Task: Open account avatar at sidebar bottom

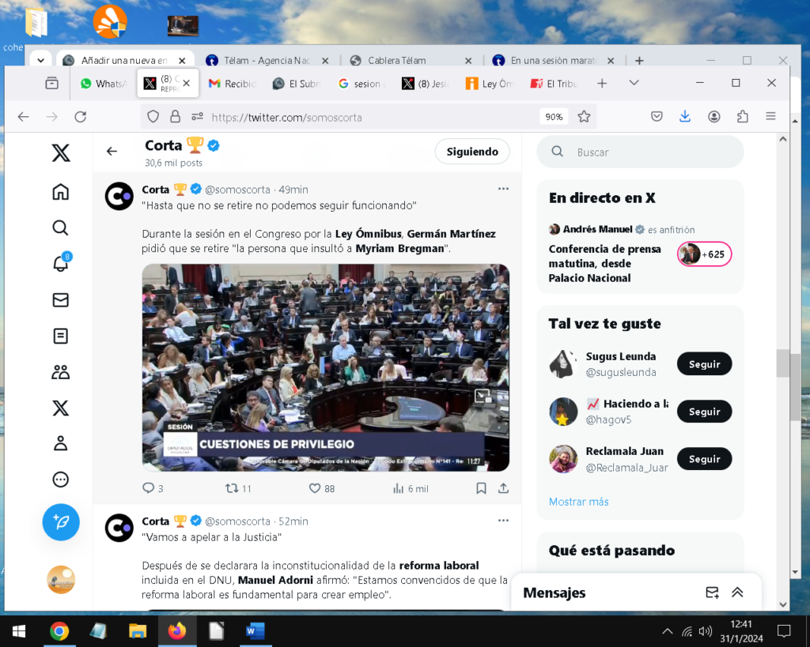Action: 61,580
